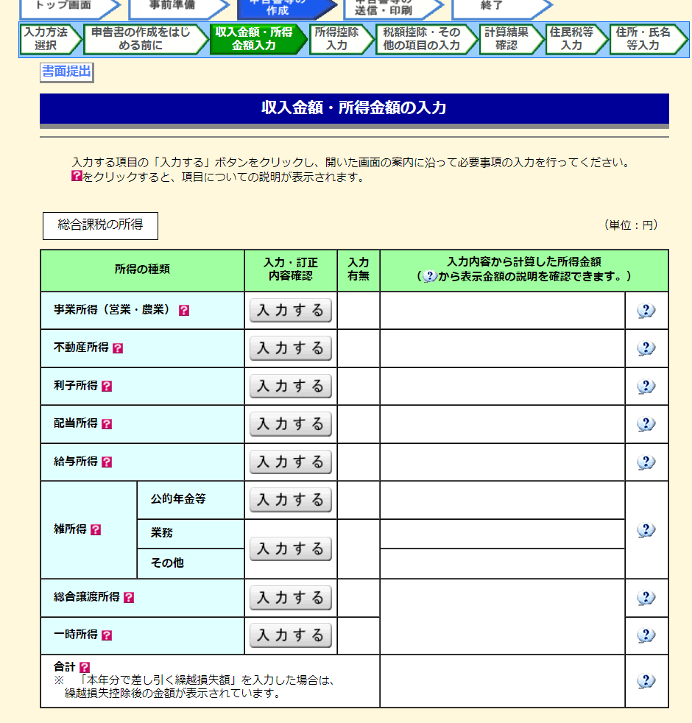692x723 pixels.
Task: Click help icon beside 総合譲渡所得
Action: click(129, 598)
